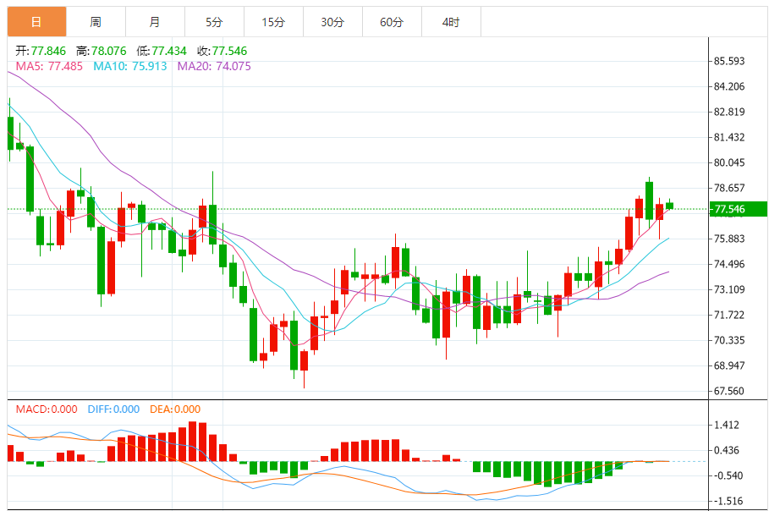Open the 5分 timeframe tab
780x511 pixels.
coord(214,22)
